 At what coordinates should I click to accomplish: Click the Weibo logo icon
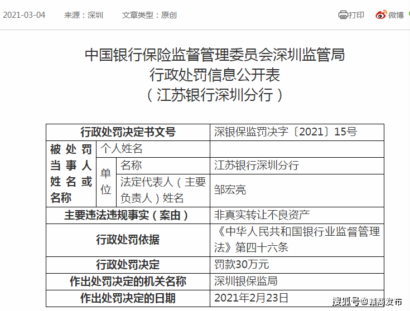pyautogui.click(x=380, y=15)
